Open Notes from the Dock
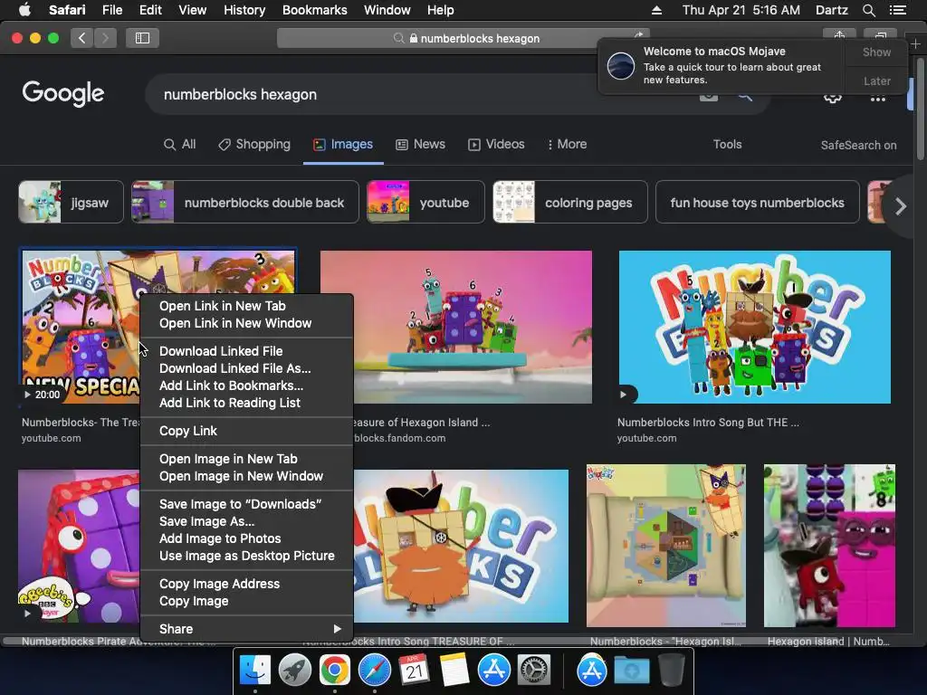Image resolution: width=927 pixels, height=695 pixels. 454,671
